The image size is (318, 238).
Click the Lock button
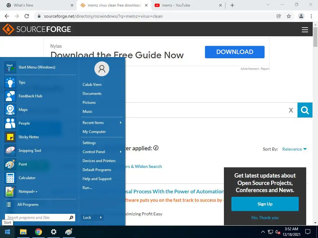89,218
